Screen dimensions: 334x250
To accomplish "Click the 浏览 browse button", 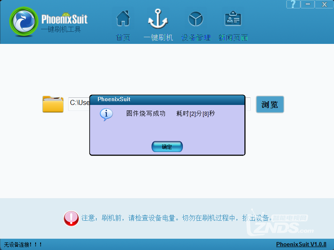I will 270,105.
